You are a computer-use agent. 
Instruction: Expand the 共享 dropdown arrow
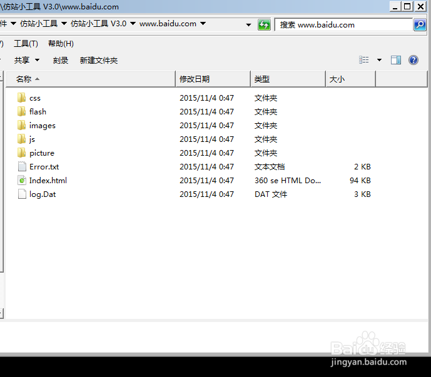click(x=38, y=60)
